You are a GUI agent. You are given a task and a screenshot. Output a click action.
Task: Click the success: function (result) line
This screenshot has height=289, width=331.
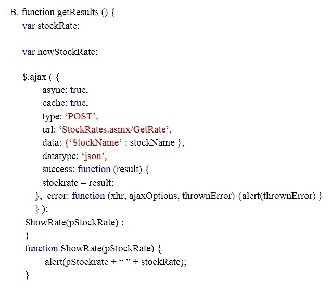coord(96,169)
